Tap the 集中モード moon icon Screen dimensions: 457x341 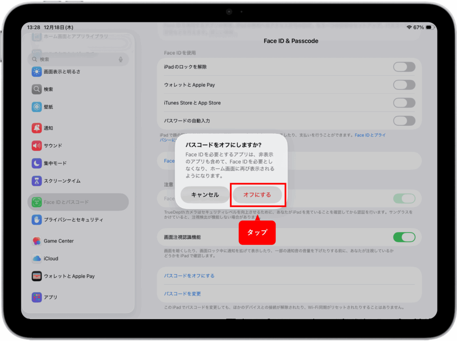click(37, 163)
